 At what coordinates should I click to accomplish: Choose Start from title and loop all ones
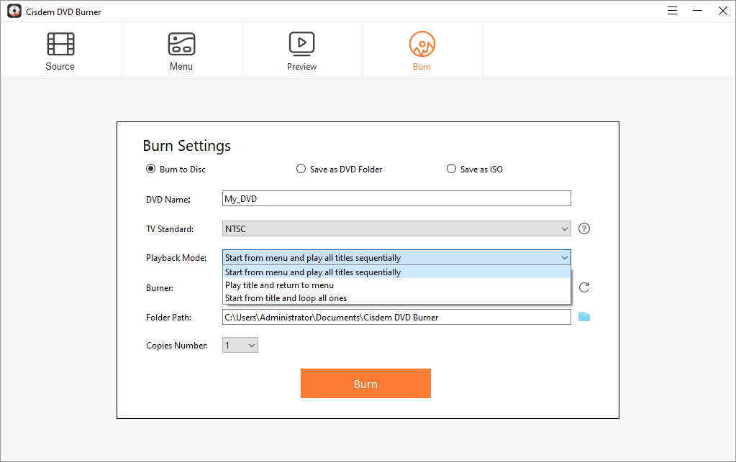coord(396,298)
